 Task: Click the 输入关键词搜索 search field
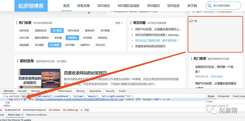click(223, 5)
